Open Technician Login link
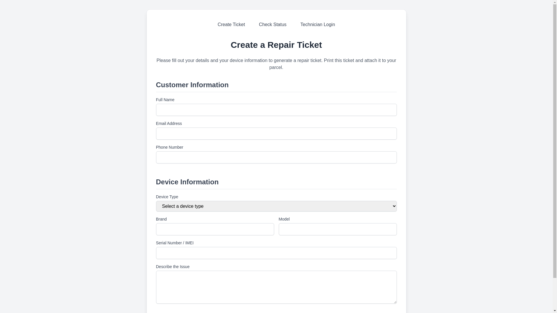 pos(318,25)
